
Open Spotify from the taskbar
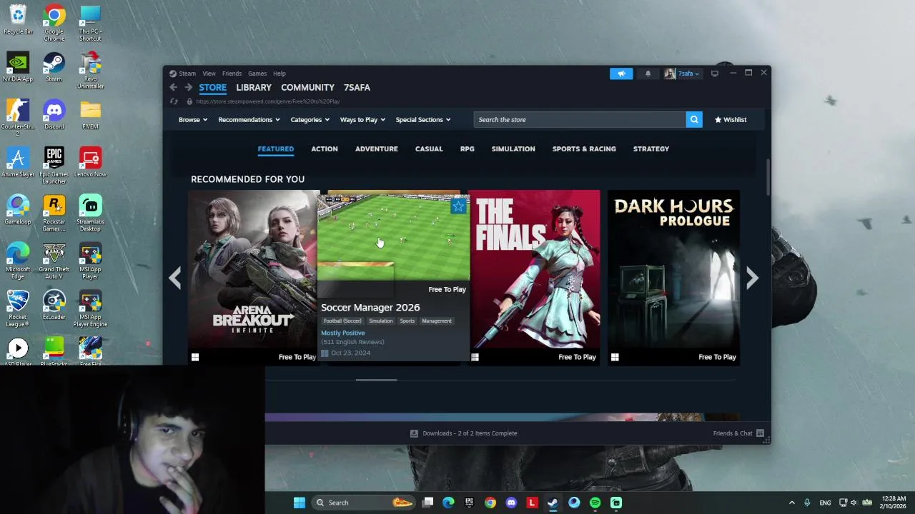(595, 503)
